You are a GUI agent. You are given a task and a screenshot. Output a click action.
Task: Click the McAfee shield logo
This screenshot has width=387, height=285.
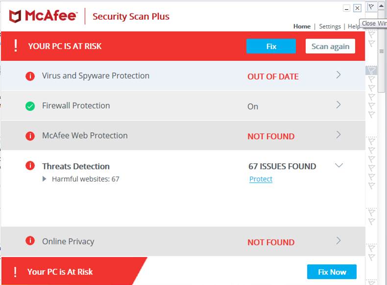tap(15, 16)
